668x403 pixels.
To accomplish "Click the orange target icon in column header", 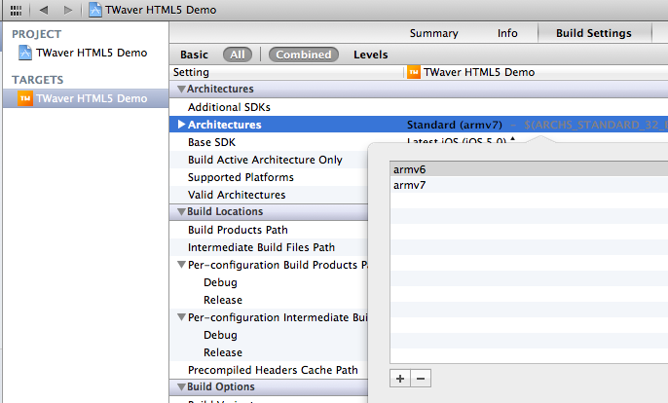I will pyautogui.click(x=413, y=72).
